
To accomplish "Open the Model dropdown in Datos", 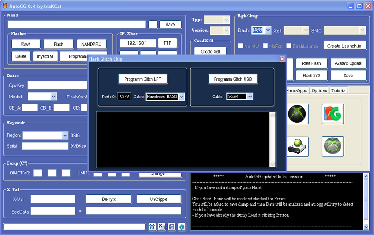I will tap(53, 97).
